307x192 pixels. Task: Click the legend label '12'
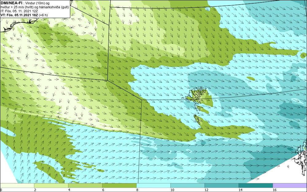pyautogui.click(x=206, y=190)
